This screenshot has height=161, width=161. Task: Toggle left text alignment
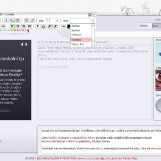12,26
